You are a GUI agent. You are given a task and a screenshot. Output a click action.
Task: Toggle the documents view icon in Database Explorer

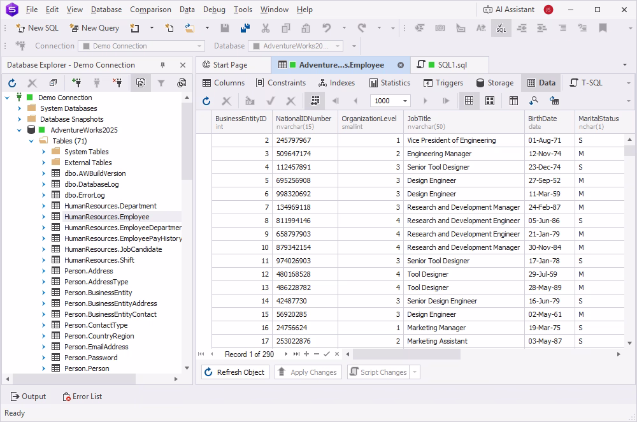[x=141, y=84]
